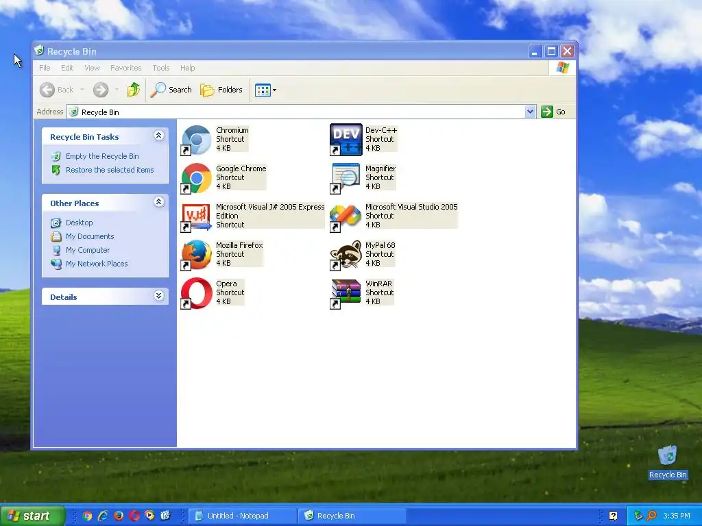Image resolution: width=702 pixels, height=526 pixels.
Task: Click the Recycle Bin desktop icon
Action: (668, 462)
